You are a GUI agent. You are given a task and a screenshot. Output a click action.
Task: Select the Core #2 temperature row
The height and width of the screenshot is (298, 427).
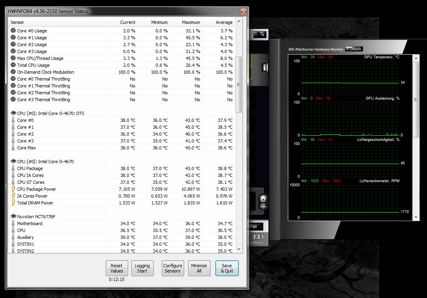coord(122,134)
